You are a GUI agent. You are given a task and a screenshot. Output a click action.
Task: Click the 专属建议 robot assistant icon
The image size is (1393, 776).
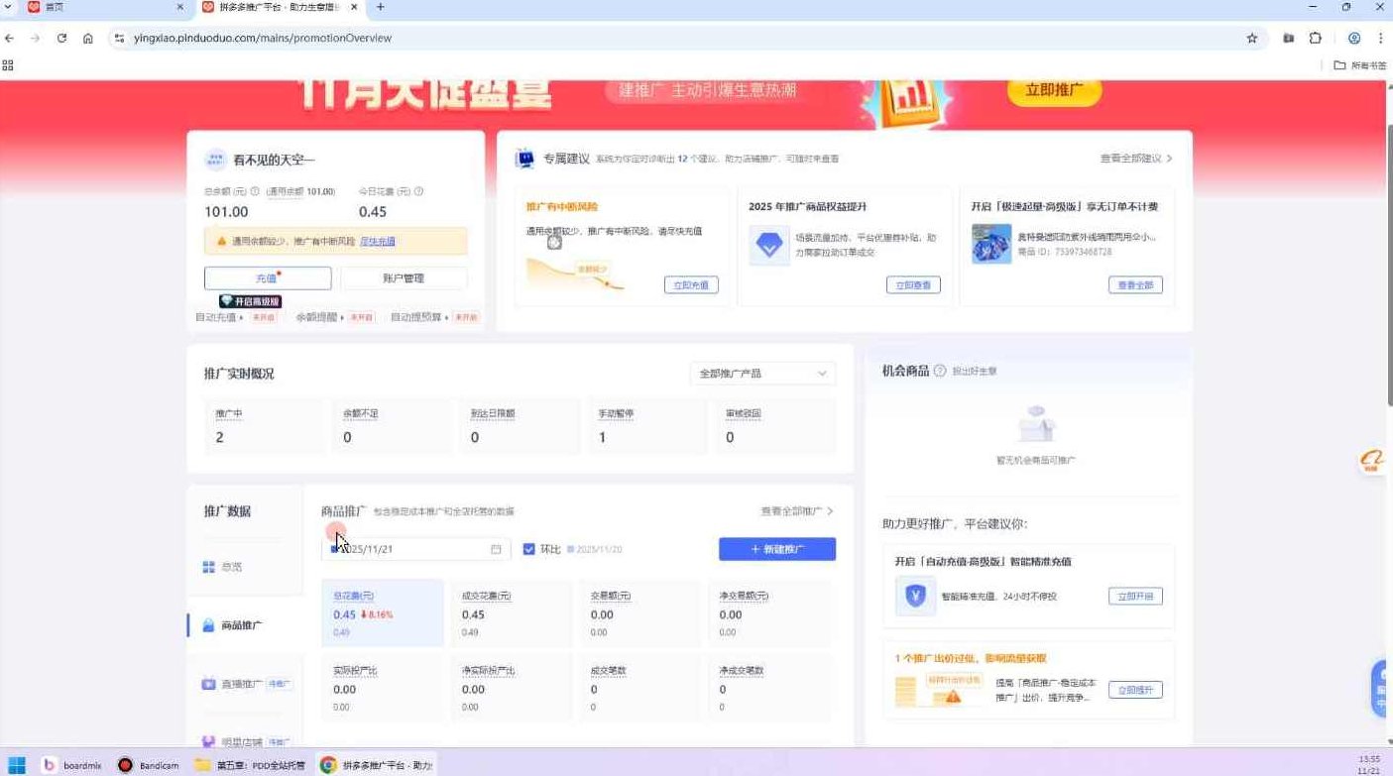point(524,158)
